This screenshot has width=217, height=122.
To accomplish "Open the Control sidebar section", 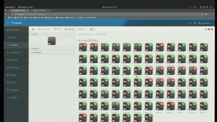I will [x=16, y=82].
